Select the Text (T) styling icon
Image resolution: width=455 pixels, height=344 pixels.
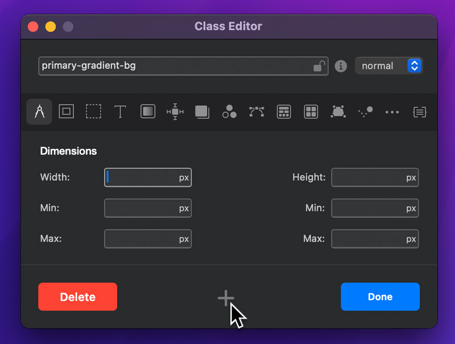click(120, 112)
